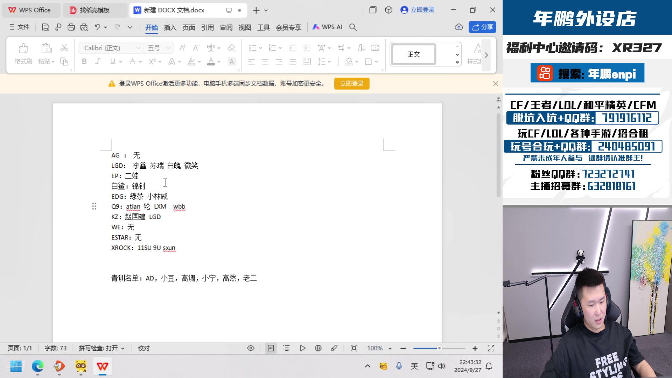Click the clear formatting eraser icon
Image resolution: width=672 pixels, height=378 pixels.
click(x=231, y=48)
